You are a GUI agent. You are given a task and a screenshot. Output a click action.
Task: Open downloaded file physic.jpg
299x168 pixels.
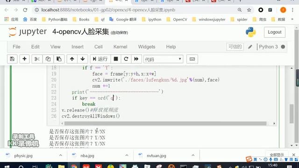point(23,155)
